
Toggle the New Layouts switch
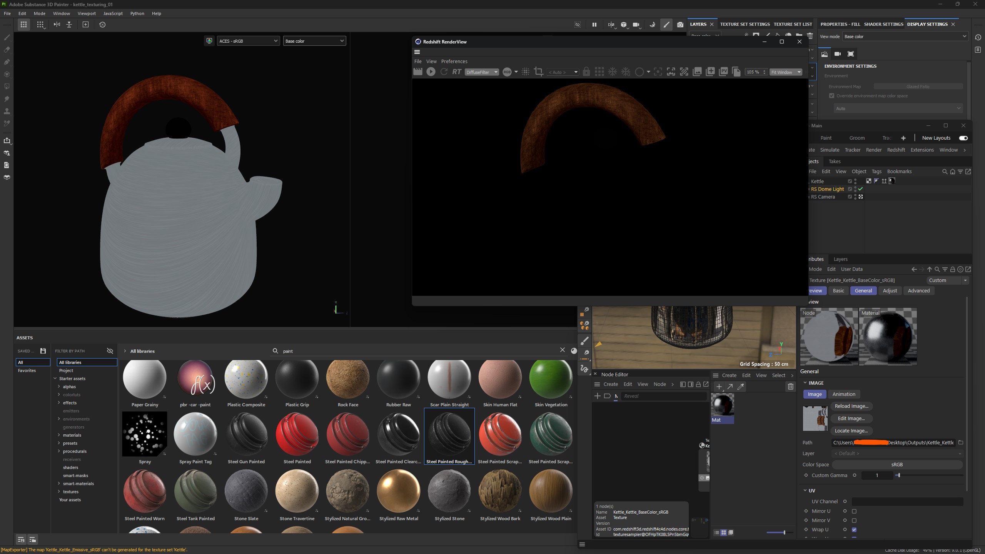tap(963, 138)
